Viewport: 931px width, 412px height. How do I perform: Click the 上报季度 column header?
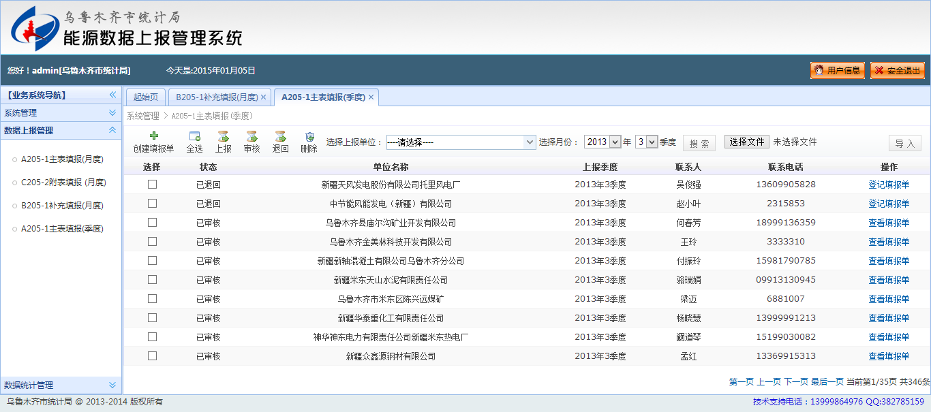point(600,167)
